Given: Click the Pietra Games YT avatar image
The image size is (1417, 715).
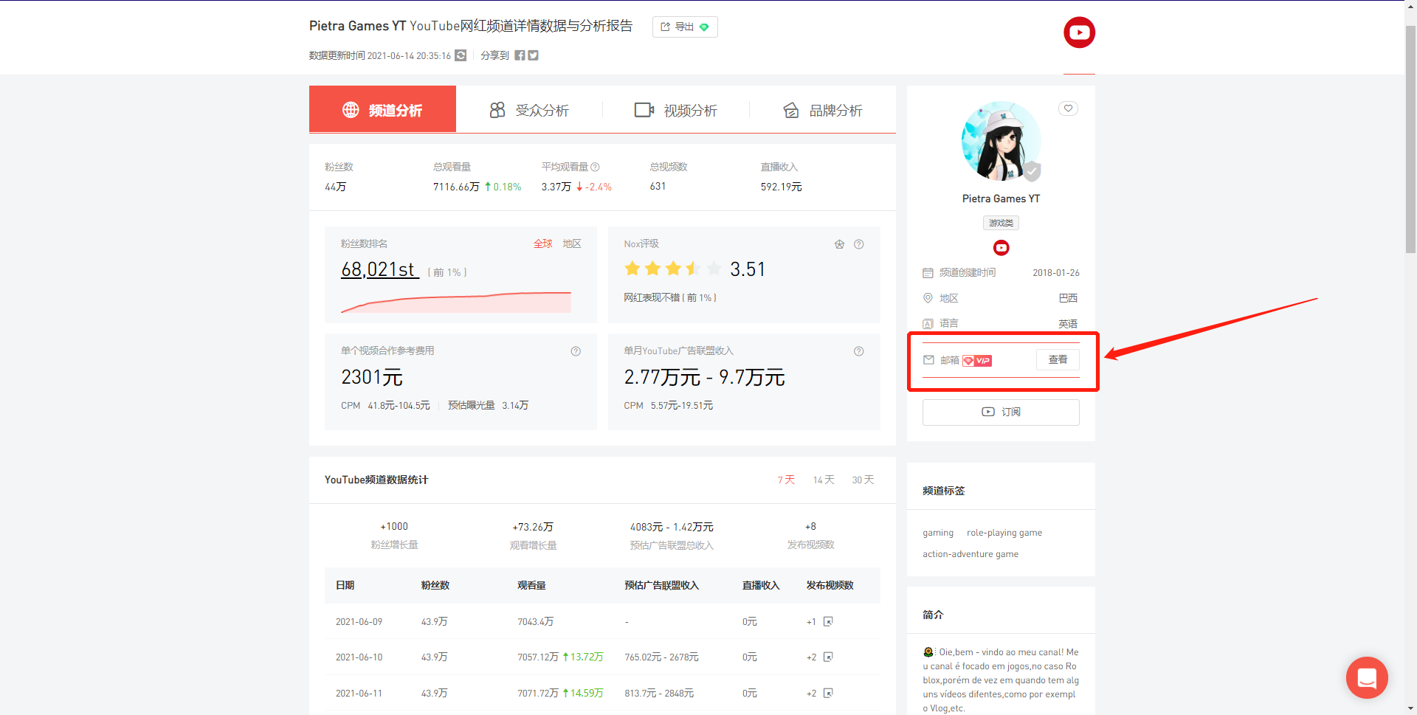Looking at the screenshot, I should point(1001,142).
